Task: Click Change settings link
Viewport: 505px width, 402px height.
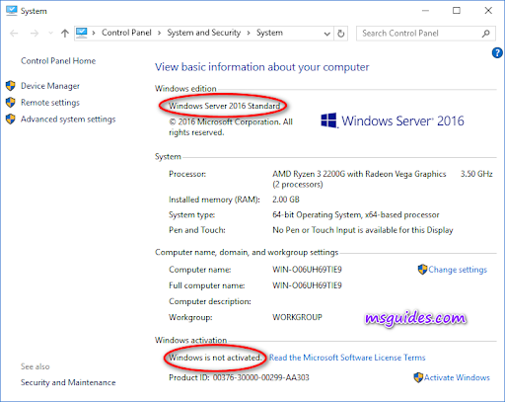Action: (458, 270)
